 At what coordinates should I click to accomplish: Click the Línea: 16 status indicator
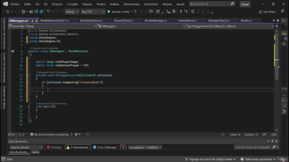235,135
